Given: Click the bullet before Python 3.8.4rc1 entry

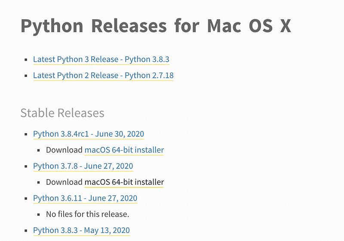Looking at the screenshot, I should pos(26,134).
